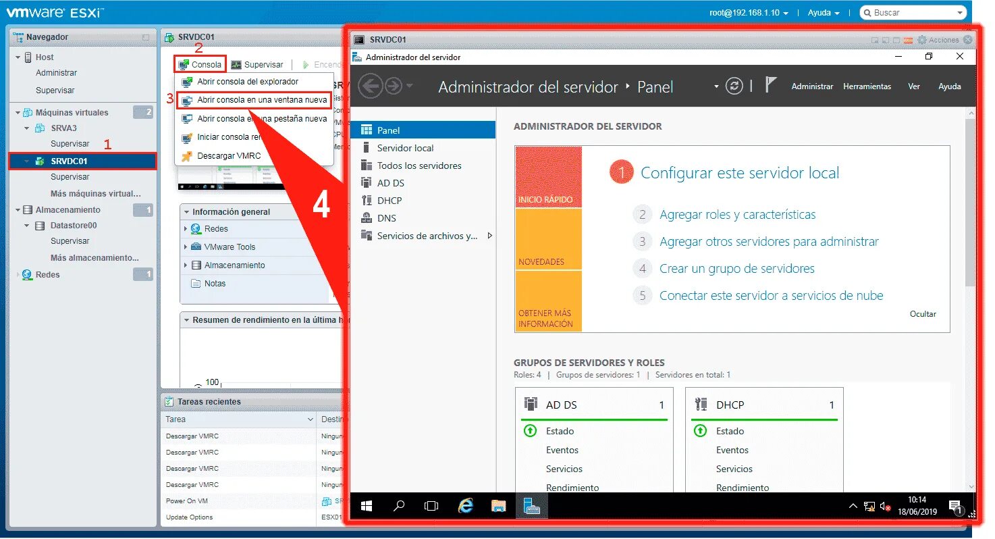
Task: Open the Tarea column sort dropdown
Action: 310,419
